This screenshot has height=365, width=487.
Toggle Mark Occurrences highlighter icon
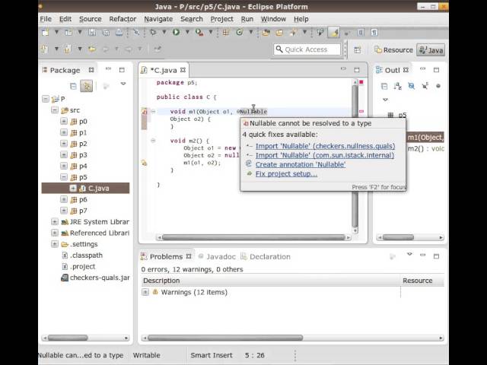click(x=334, y=32)
